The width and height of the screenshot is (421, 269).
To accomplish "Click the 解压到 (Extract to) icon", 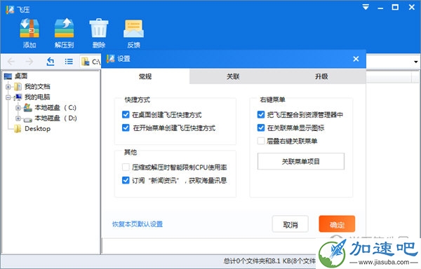I will pyautogui.click(x=64, y=29).
